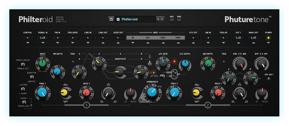The width and height of the screenshot is (289, 126).
Task: Click the blue HARMONICS knob
Action: (151, 92)
